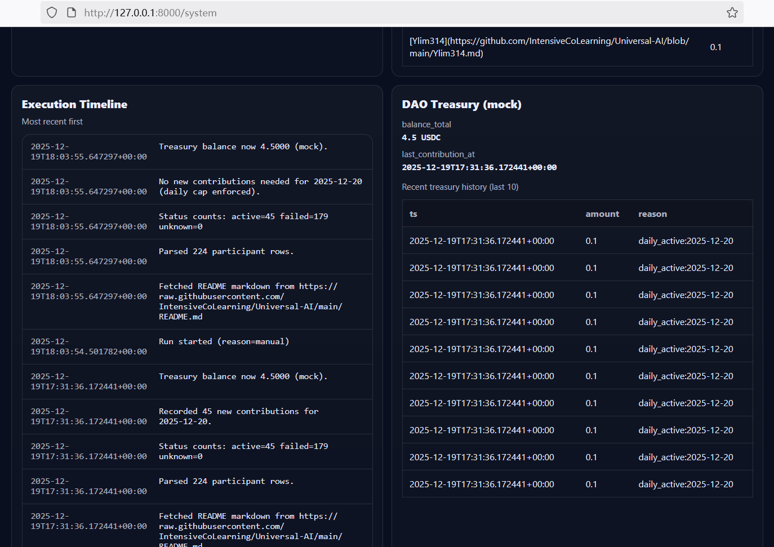Select the 'amount' column header
Viewport: 774px width, 547px height.
[602, 214]
